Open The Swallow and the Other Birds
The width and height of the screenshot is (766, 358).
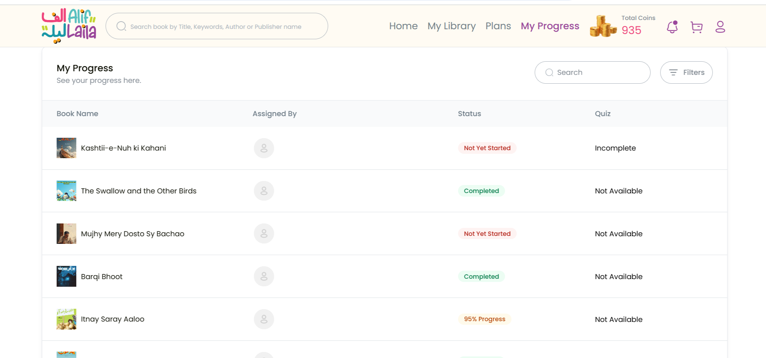pos(139,191)
